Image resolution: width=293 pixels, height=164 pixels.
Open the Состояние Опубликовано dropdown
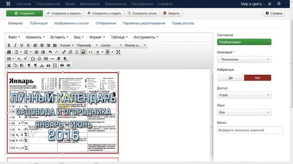(x=244, y=42)
